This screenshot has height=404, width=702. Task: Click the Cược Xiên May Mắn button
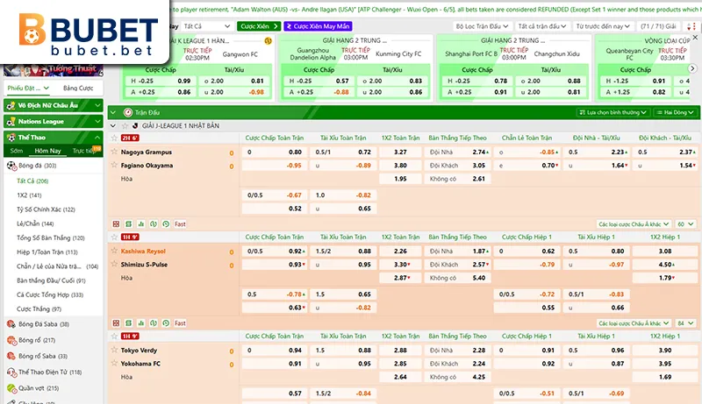[x=318, y=26]
